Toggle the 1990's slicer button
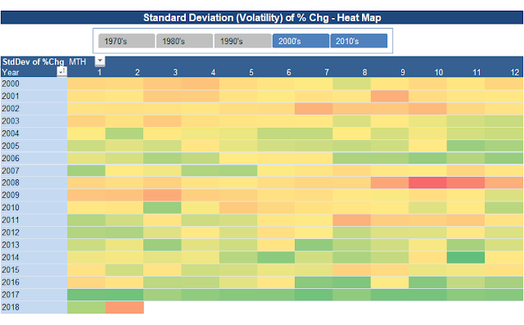 (242, 41)
